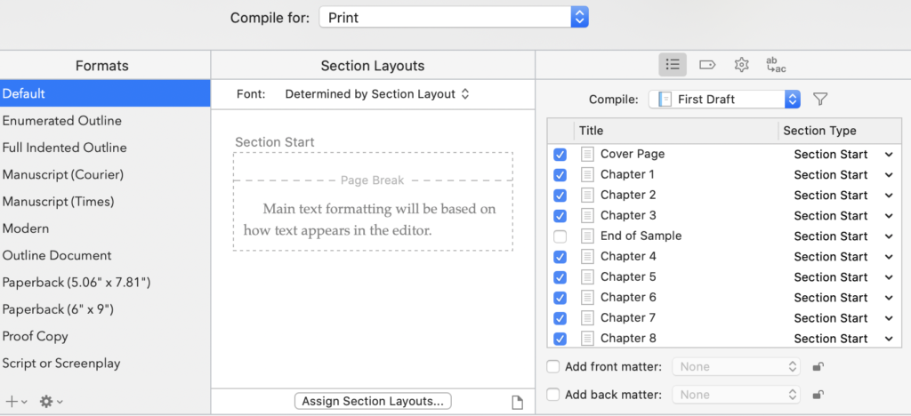The image size is (911, 416).
Task: Open the gear menu under Formats list
Action: 50,402
